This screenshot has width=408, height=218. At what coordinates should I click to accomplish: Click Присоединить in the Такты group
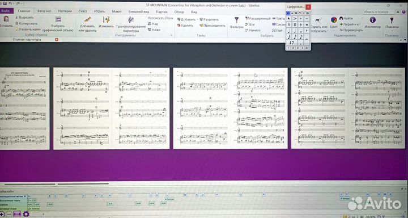pos(212,26)
